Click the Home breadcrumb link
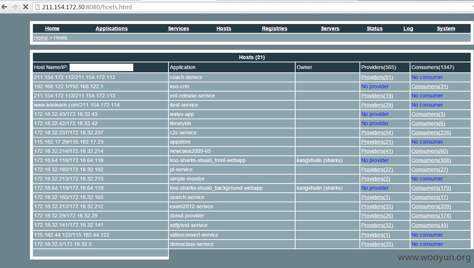474x268 pixels. pos(41,38)
